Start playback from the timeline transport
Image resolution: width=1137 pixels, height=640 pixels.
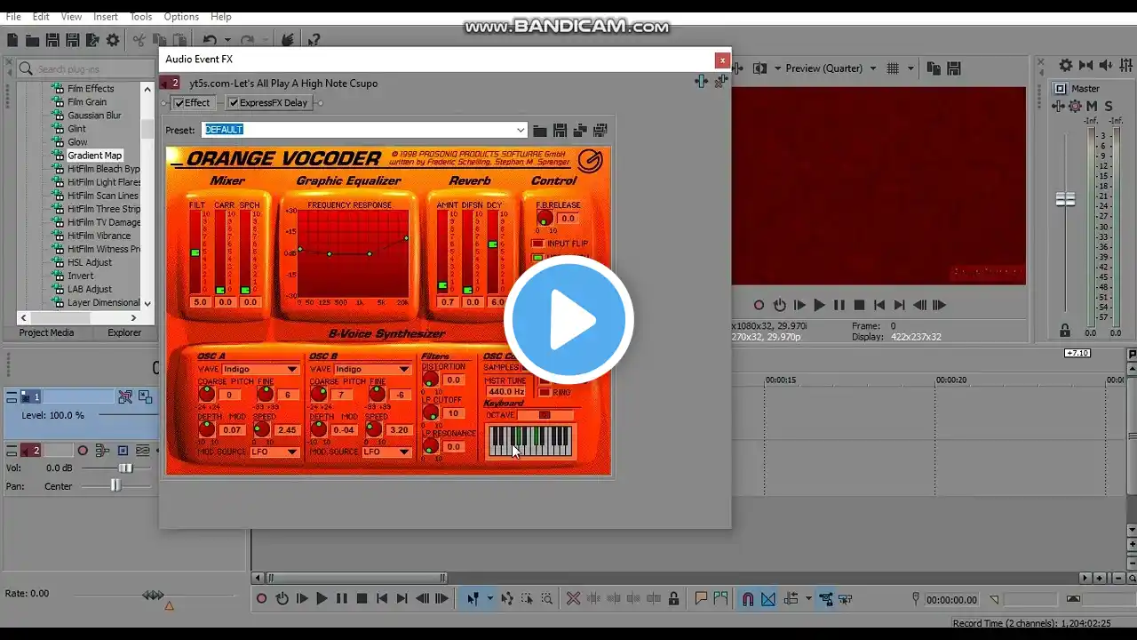pyautogui.click(x=322, y=599)
